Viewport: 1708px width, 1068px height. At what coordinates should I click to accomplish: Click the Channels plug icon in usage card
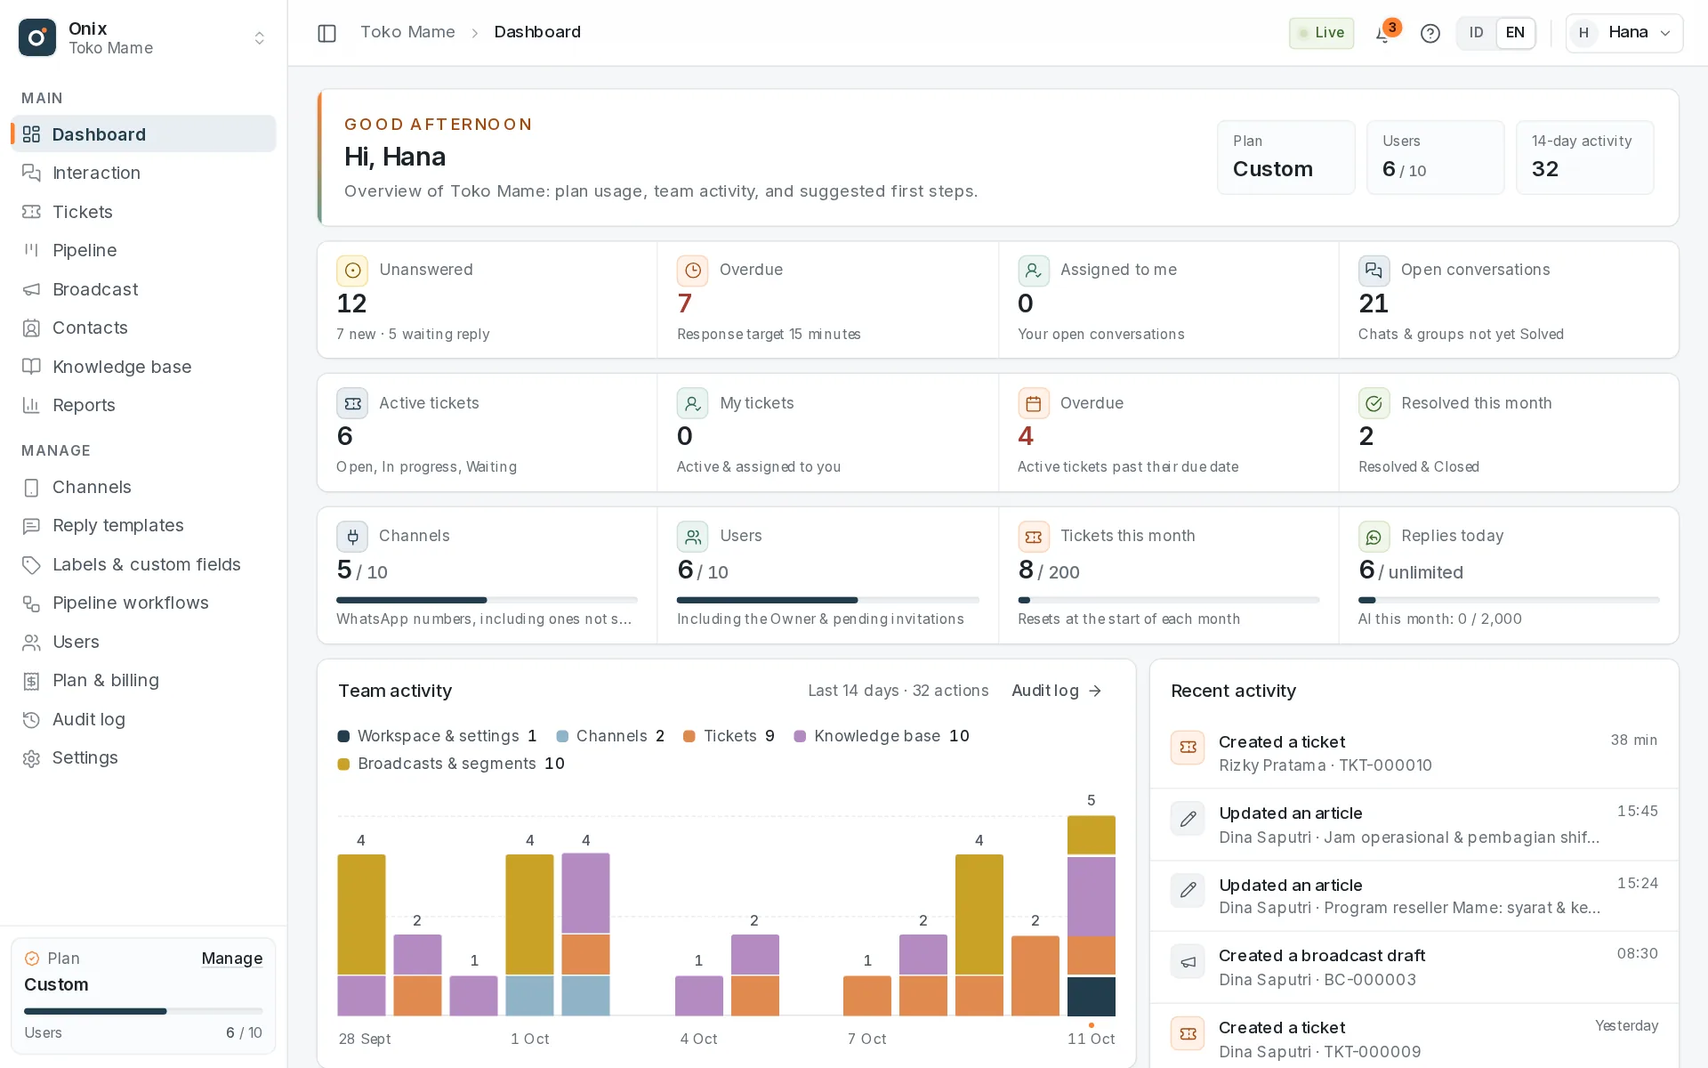pyautogui.click(x=352, y=537)
